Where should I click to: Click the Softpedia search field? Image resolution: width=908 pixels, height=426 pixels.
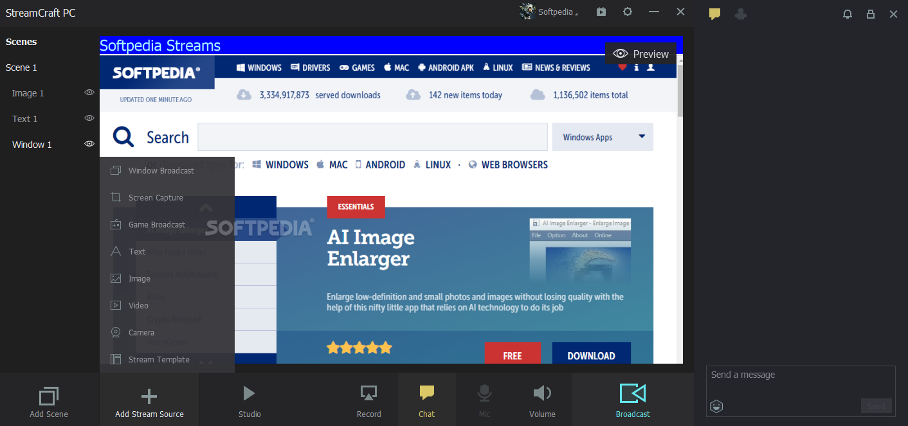[372, 137]
